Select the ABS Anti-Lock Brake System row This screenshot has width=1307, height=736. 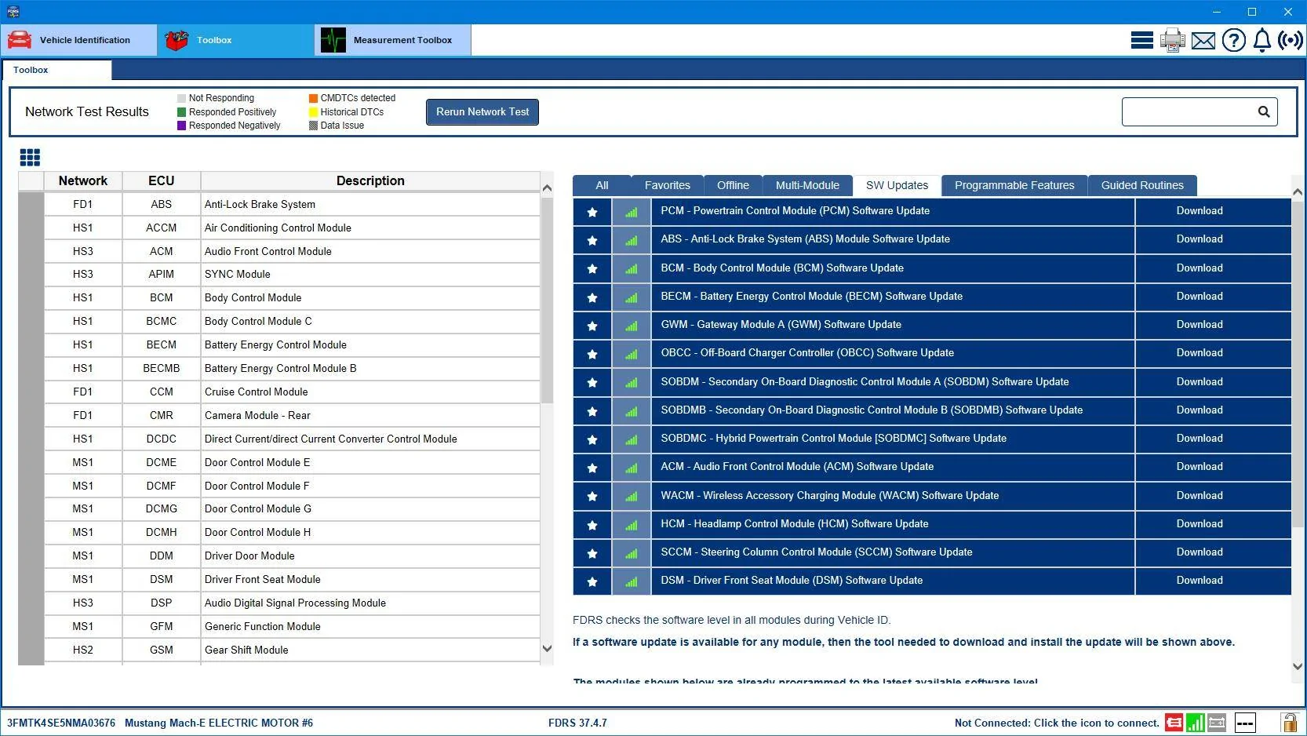(x=292, y=204)
